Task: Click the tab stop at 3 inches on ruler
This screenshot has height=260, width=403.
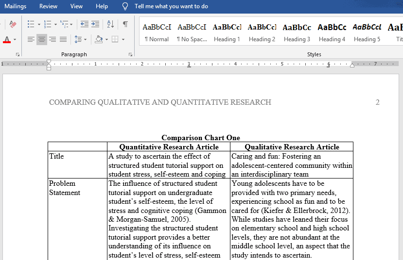Action: (189, 65)
